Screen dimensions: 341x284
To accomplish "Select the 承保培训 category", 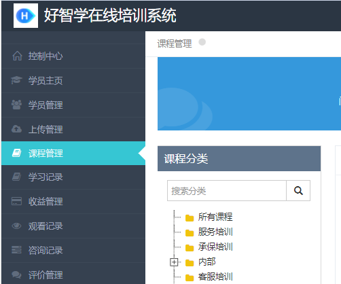I will tap(215, 247).
